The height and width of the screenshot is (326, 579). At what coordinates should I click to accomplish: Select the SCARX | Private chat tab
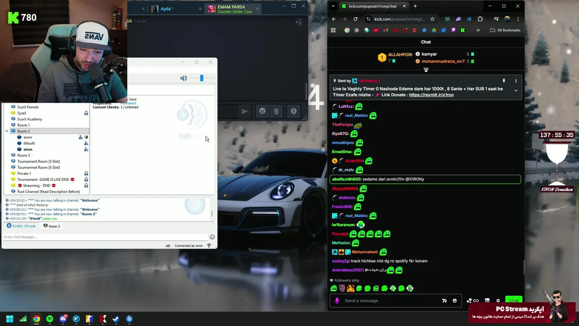pyautogui.click(x=21, y=226)
